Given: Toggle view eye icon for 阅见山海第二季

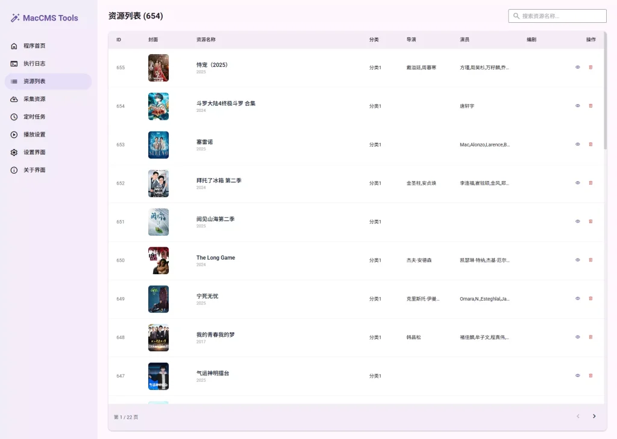Looking at the screenshot, I should click(577, 221).
